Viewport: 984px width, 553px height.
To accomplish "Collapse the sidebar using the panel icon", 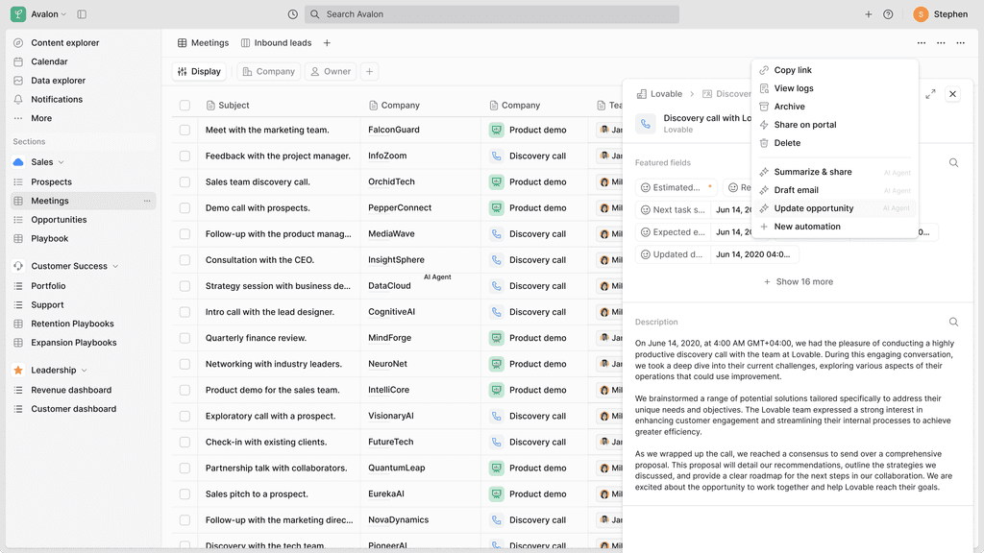I will click(80, 13).
